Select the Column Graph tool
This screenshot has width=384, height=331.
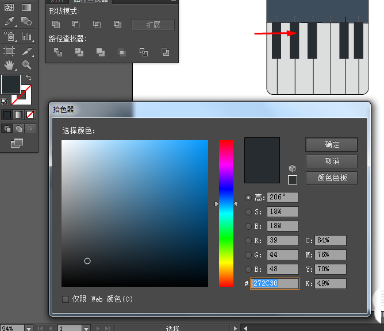[x=26, y=37]
